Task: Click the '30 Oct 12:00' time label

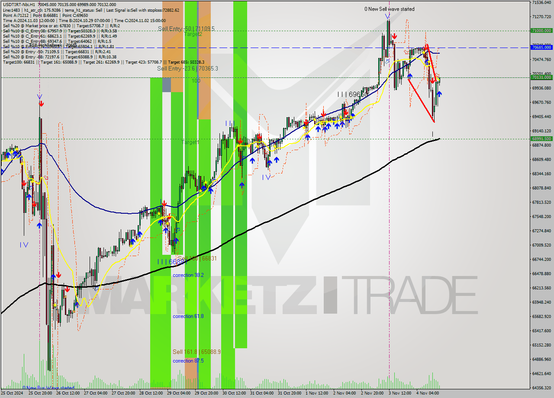Action: (234, 393)
